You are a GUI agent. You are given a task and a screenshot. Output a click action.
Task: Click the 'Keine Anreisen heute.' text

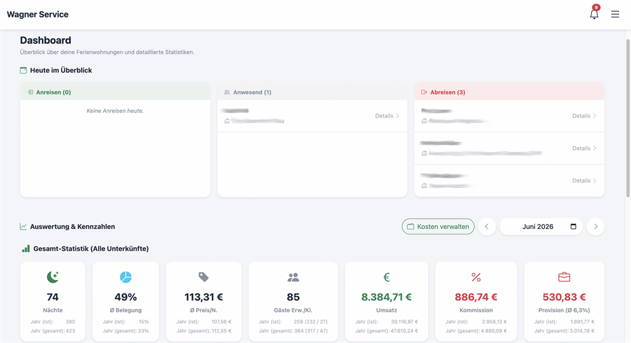tap(115, 111)
